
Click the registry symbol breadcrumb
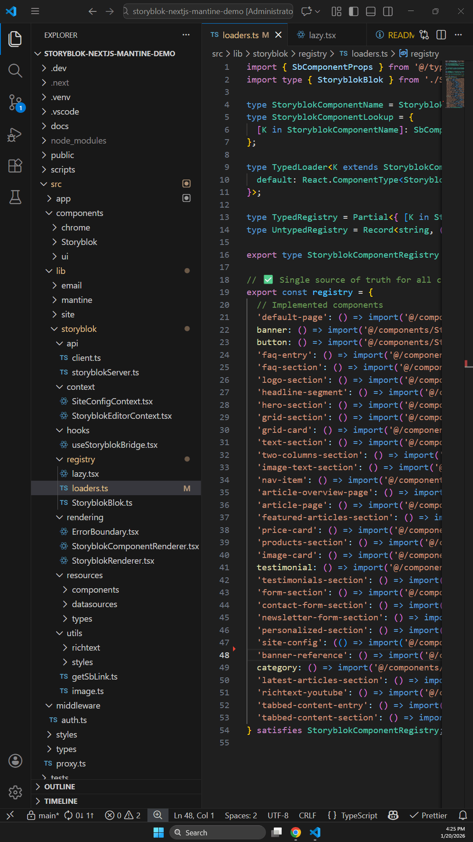click(419, 54)
